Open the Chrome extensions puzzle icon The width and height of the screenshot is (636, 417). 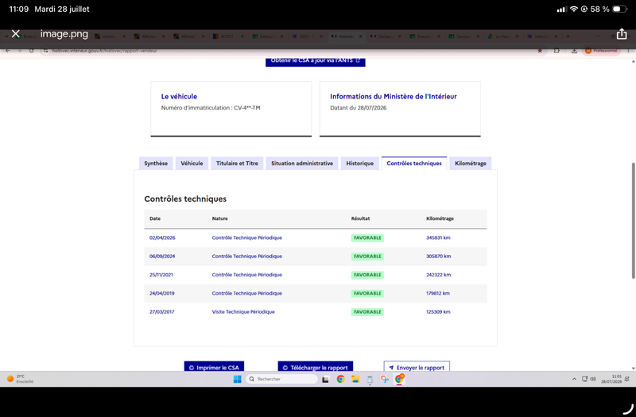(556, 51)
